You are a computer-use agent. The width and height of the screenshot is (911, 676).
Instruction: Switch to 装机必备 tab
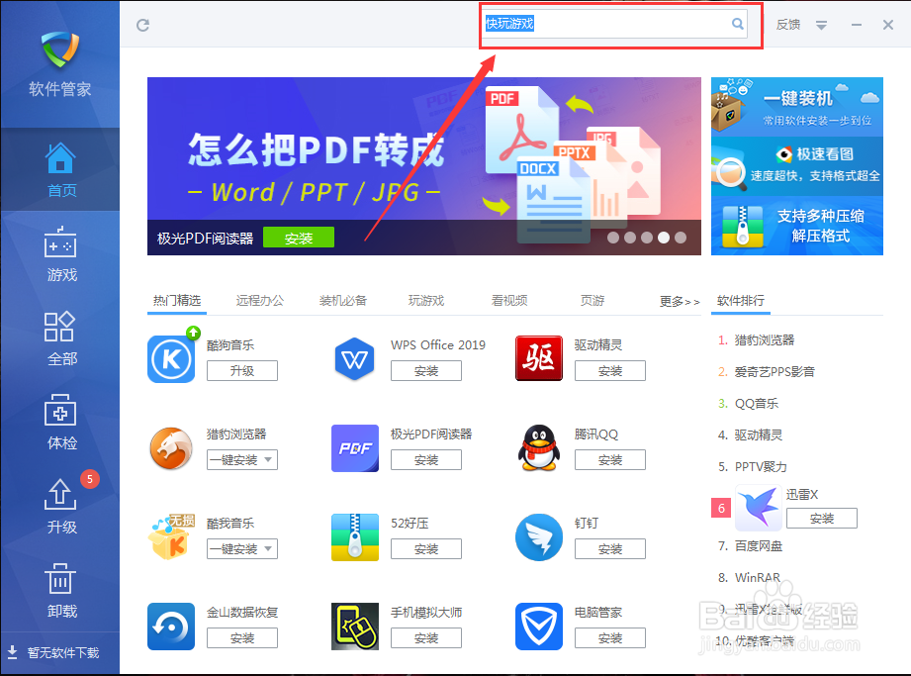343,301
